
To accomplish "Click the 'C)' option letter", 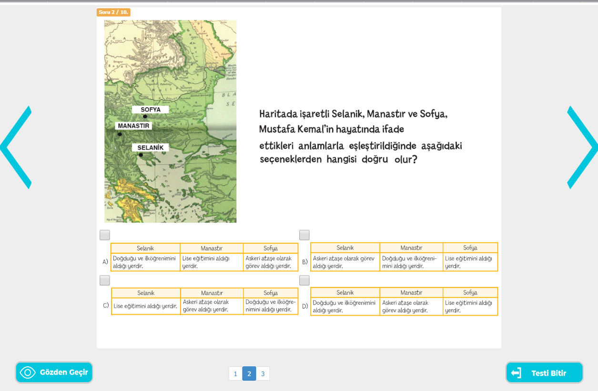I will (106, 305).
